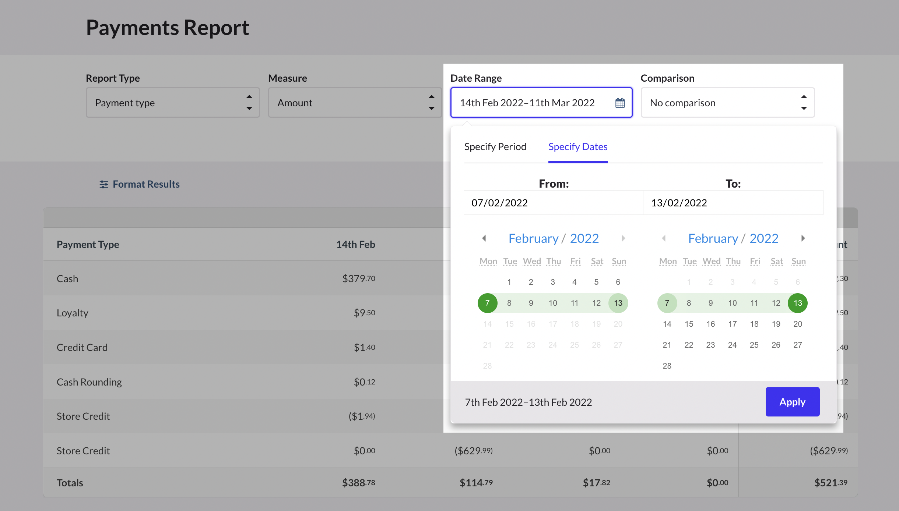Image resolution: width=899 pixels, height=511 pixels.
Task: Pick day 20 in the To calendar
Action: click(797, 324)
